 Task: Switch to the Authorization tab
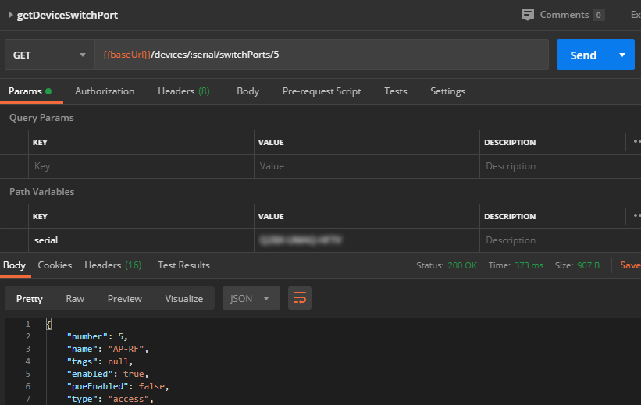[105, 91]
